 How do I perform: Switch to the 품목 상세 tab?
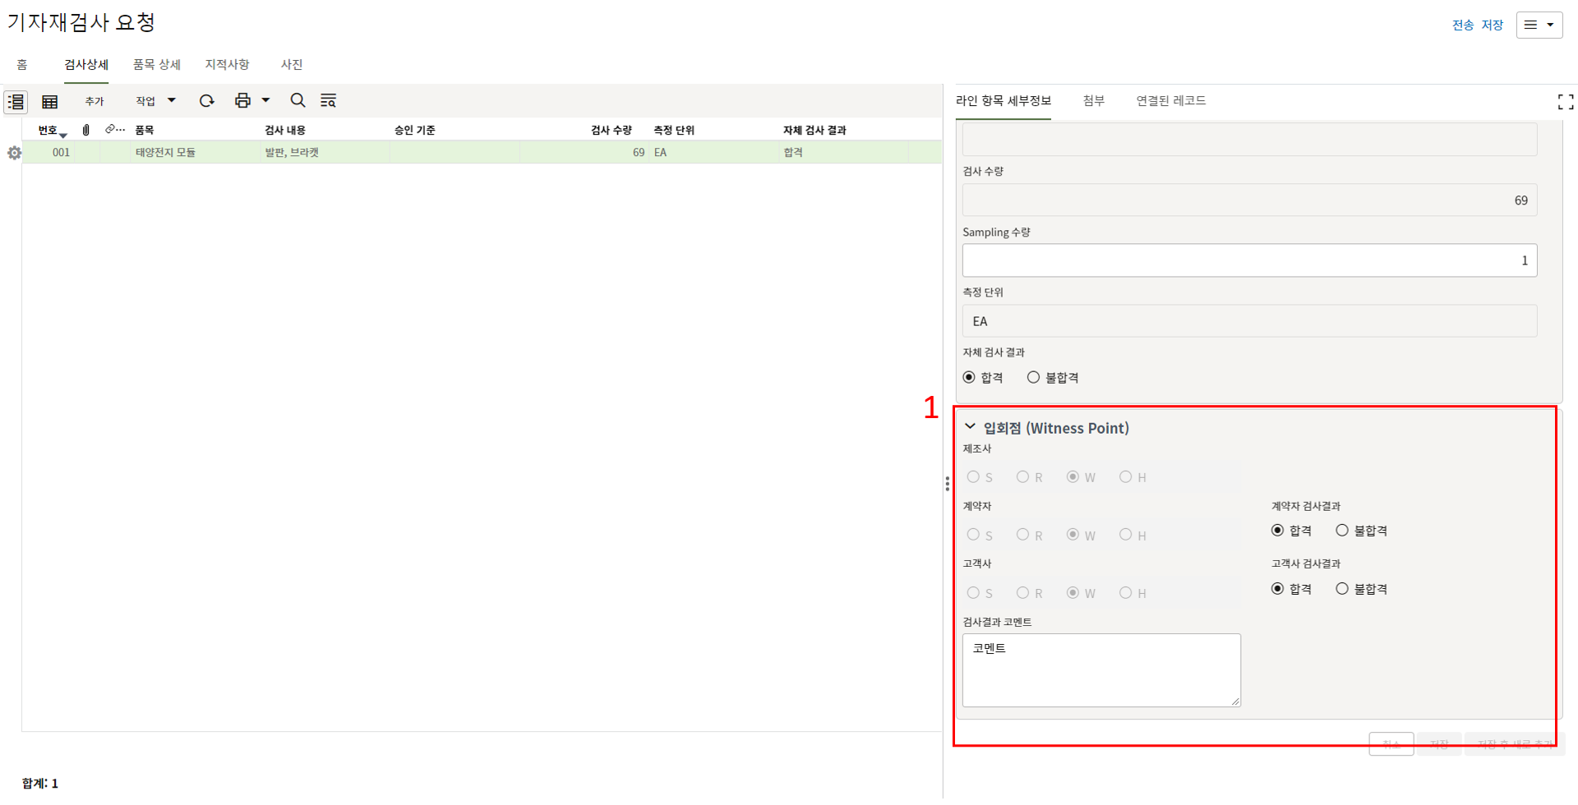pos(156,64)
